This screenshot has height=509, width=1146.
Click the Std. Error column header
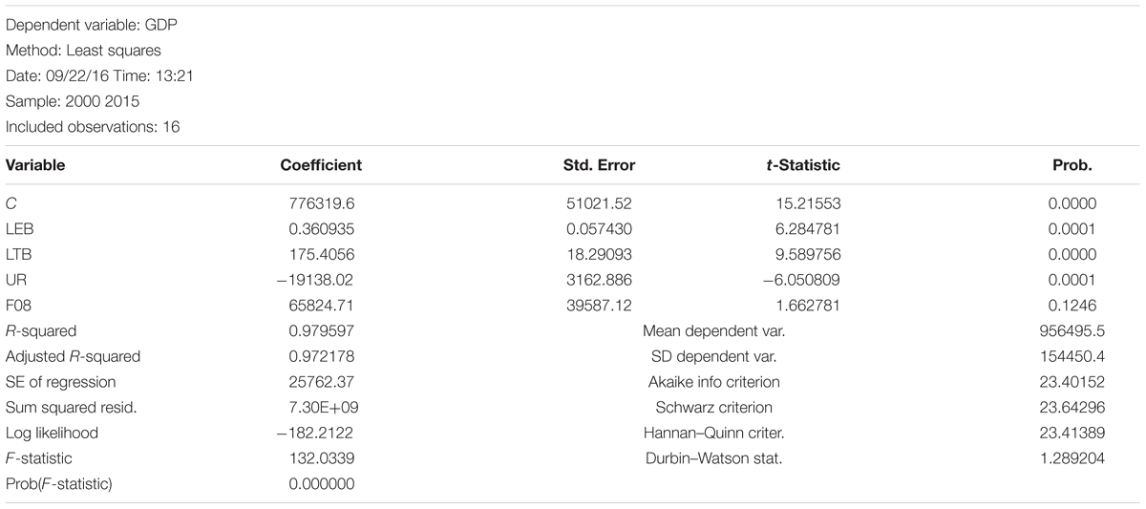pos(600,165)
